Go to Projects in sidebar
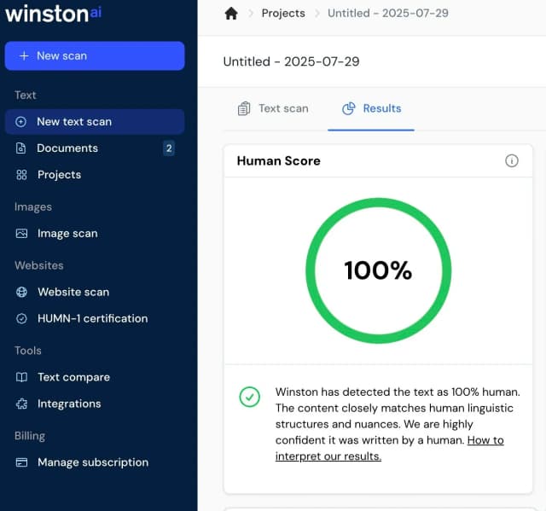Screen dimensions: 546x511 pyautogui.click(x=59, y=174)
